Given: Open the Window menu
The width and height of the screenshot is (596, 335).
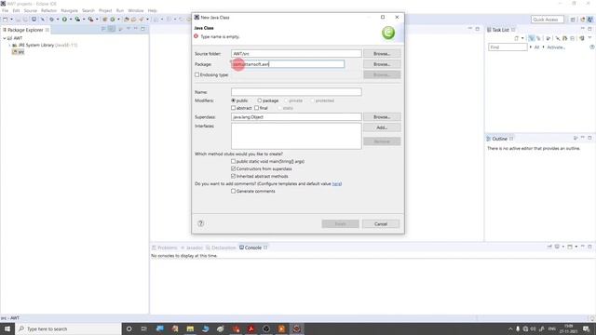Looking at the screenshot, I should pos(136,10).
